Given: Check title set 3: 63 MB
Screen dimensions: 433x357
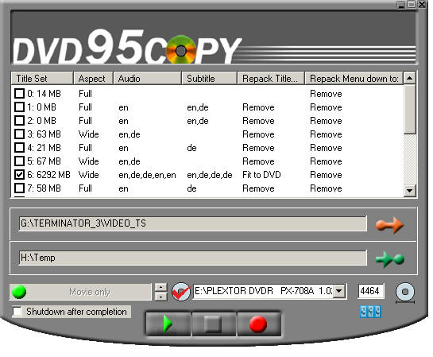Looking at the screenshot, I should [19, 134].
